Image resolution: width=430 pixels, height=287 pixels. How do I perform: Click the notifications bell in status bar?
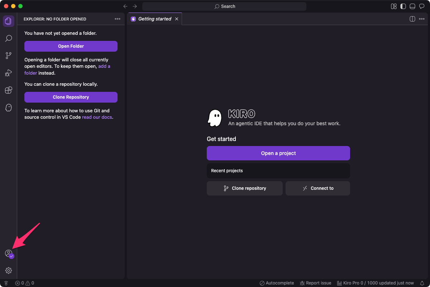coord(422,283)
